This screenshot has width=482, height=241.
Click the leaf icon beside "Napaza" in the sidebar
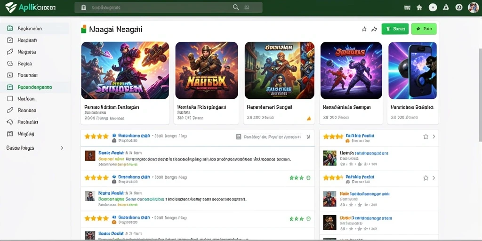pos(10,52)
